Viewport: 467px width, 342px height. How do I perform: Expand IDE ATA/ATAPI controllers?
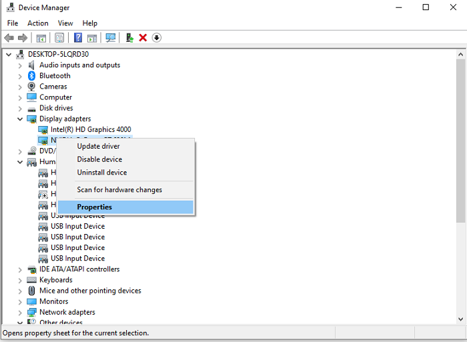click(20, 270)
